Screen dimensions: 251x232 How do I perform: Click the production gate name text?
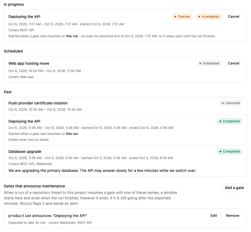pos(20,216)
